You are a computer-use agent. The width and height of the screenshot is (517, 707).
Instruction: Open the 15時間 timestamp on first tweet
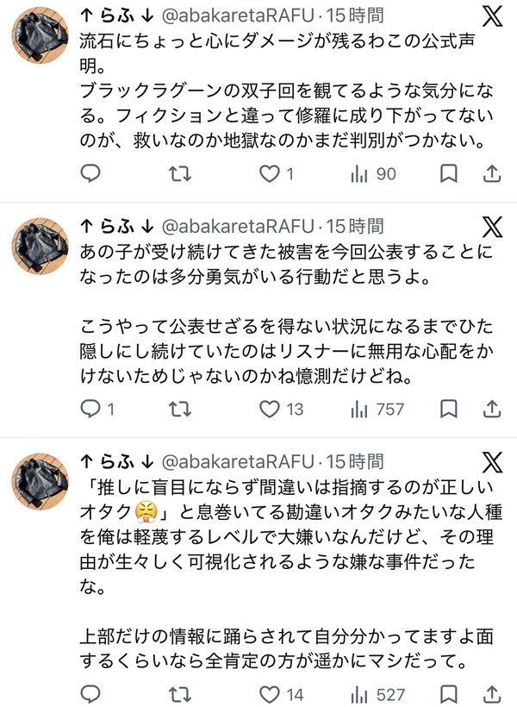(355, 16)
